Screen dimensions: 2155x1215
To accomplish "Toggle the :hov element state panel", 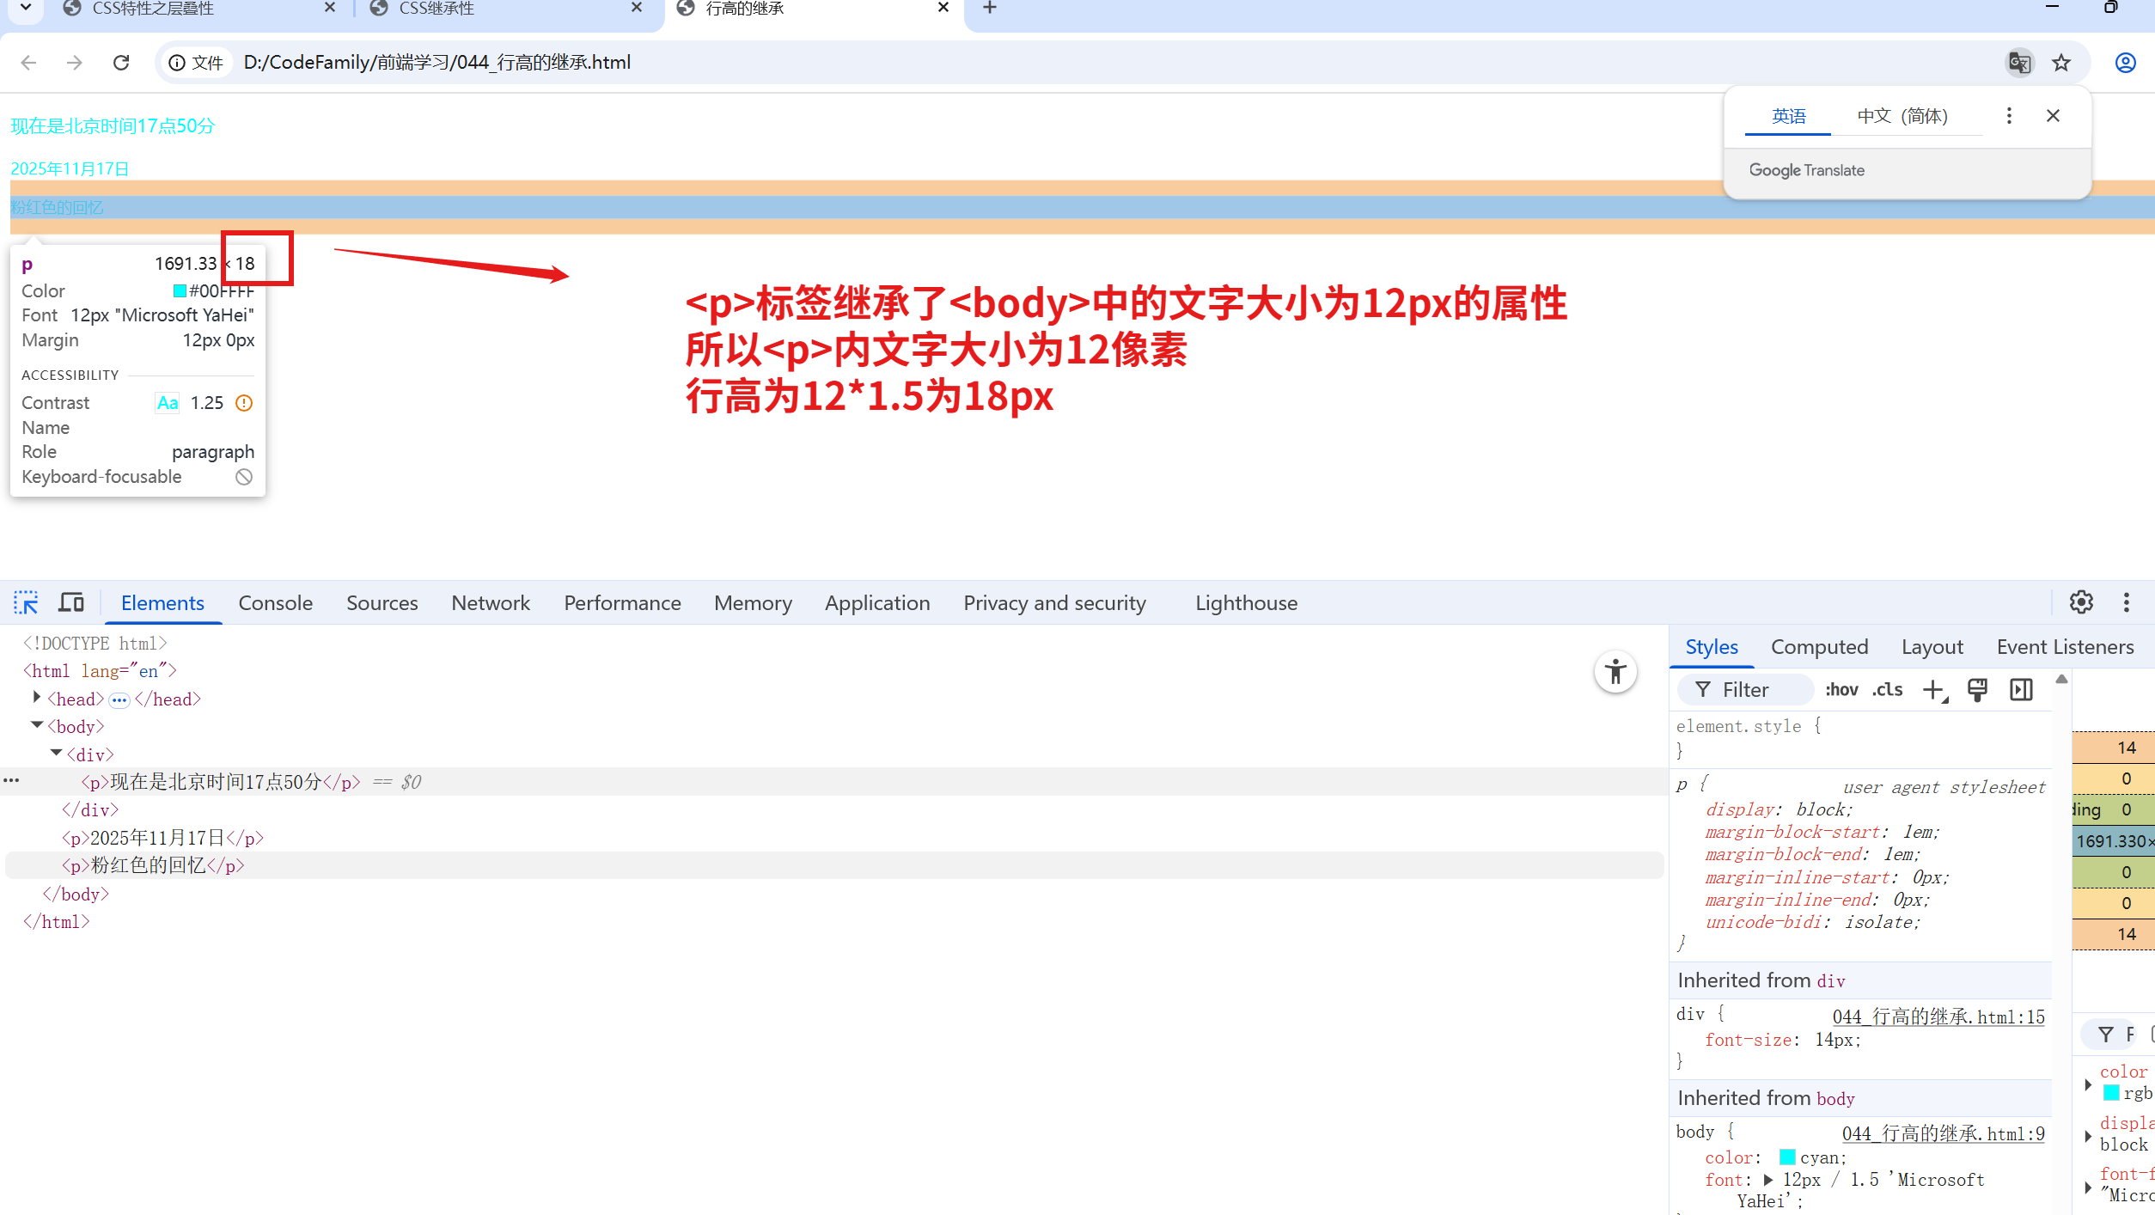I will (1841, 690).
